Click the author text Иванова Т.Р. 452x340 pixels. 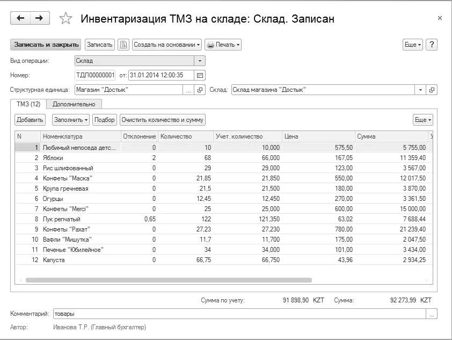71,327
